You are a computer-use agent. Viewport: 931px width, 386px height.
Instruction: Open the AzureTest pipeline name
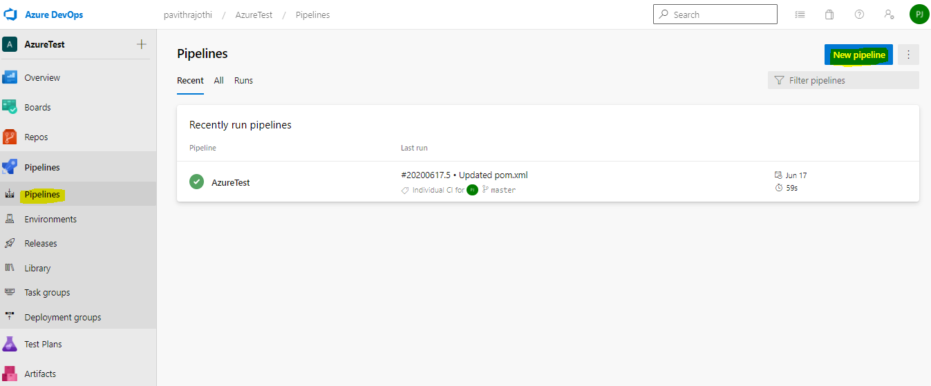click(231, 182)
